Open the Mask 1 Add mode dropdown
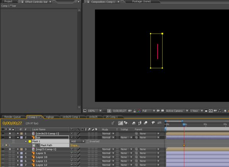 [77, 141]
